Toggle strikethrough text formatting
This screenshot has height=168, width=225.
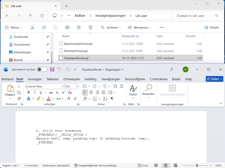click(x=51, y=92)
